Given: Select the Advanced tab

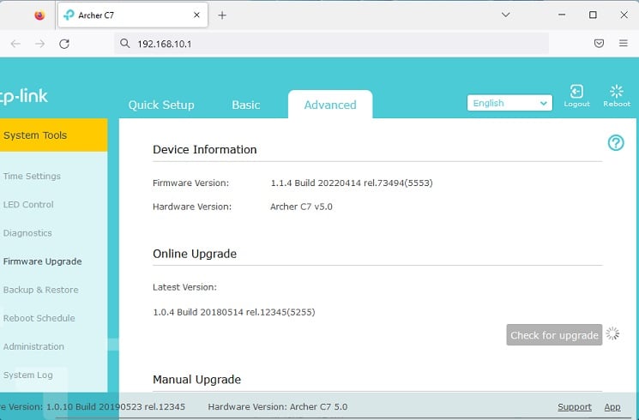Looking at the screenshot, I should coord(330,105).
